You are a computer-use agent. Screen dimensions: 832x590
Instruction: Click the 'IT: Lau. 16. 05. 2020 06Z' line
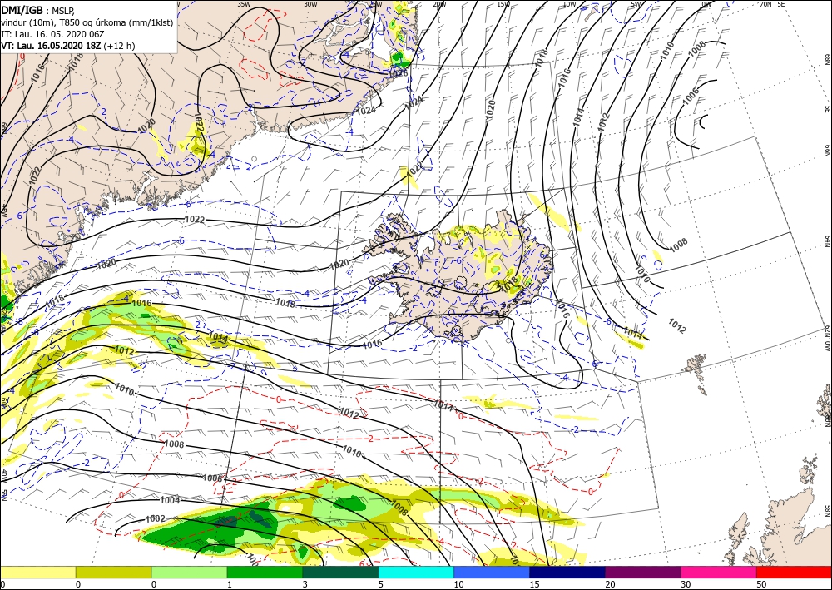51,34
